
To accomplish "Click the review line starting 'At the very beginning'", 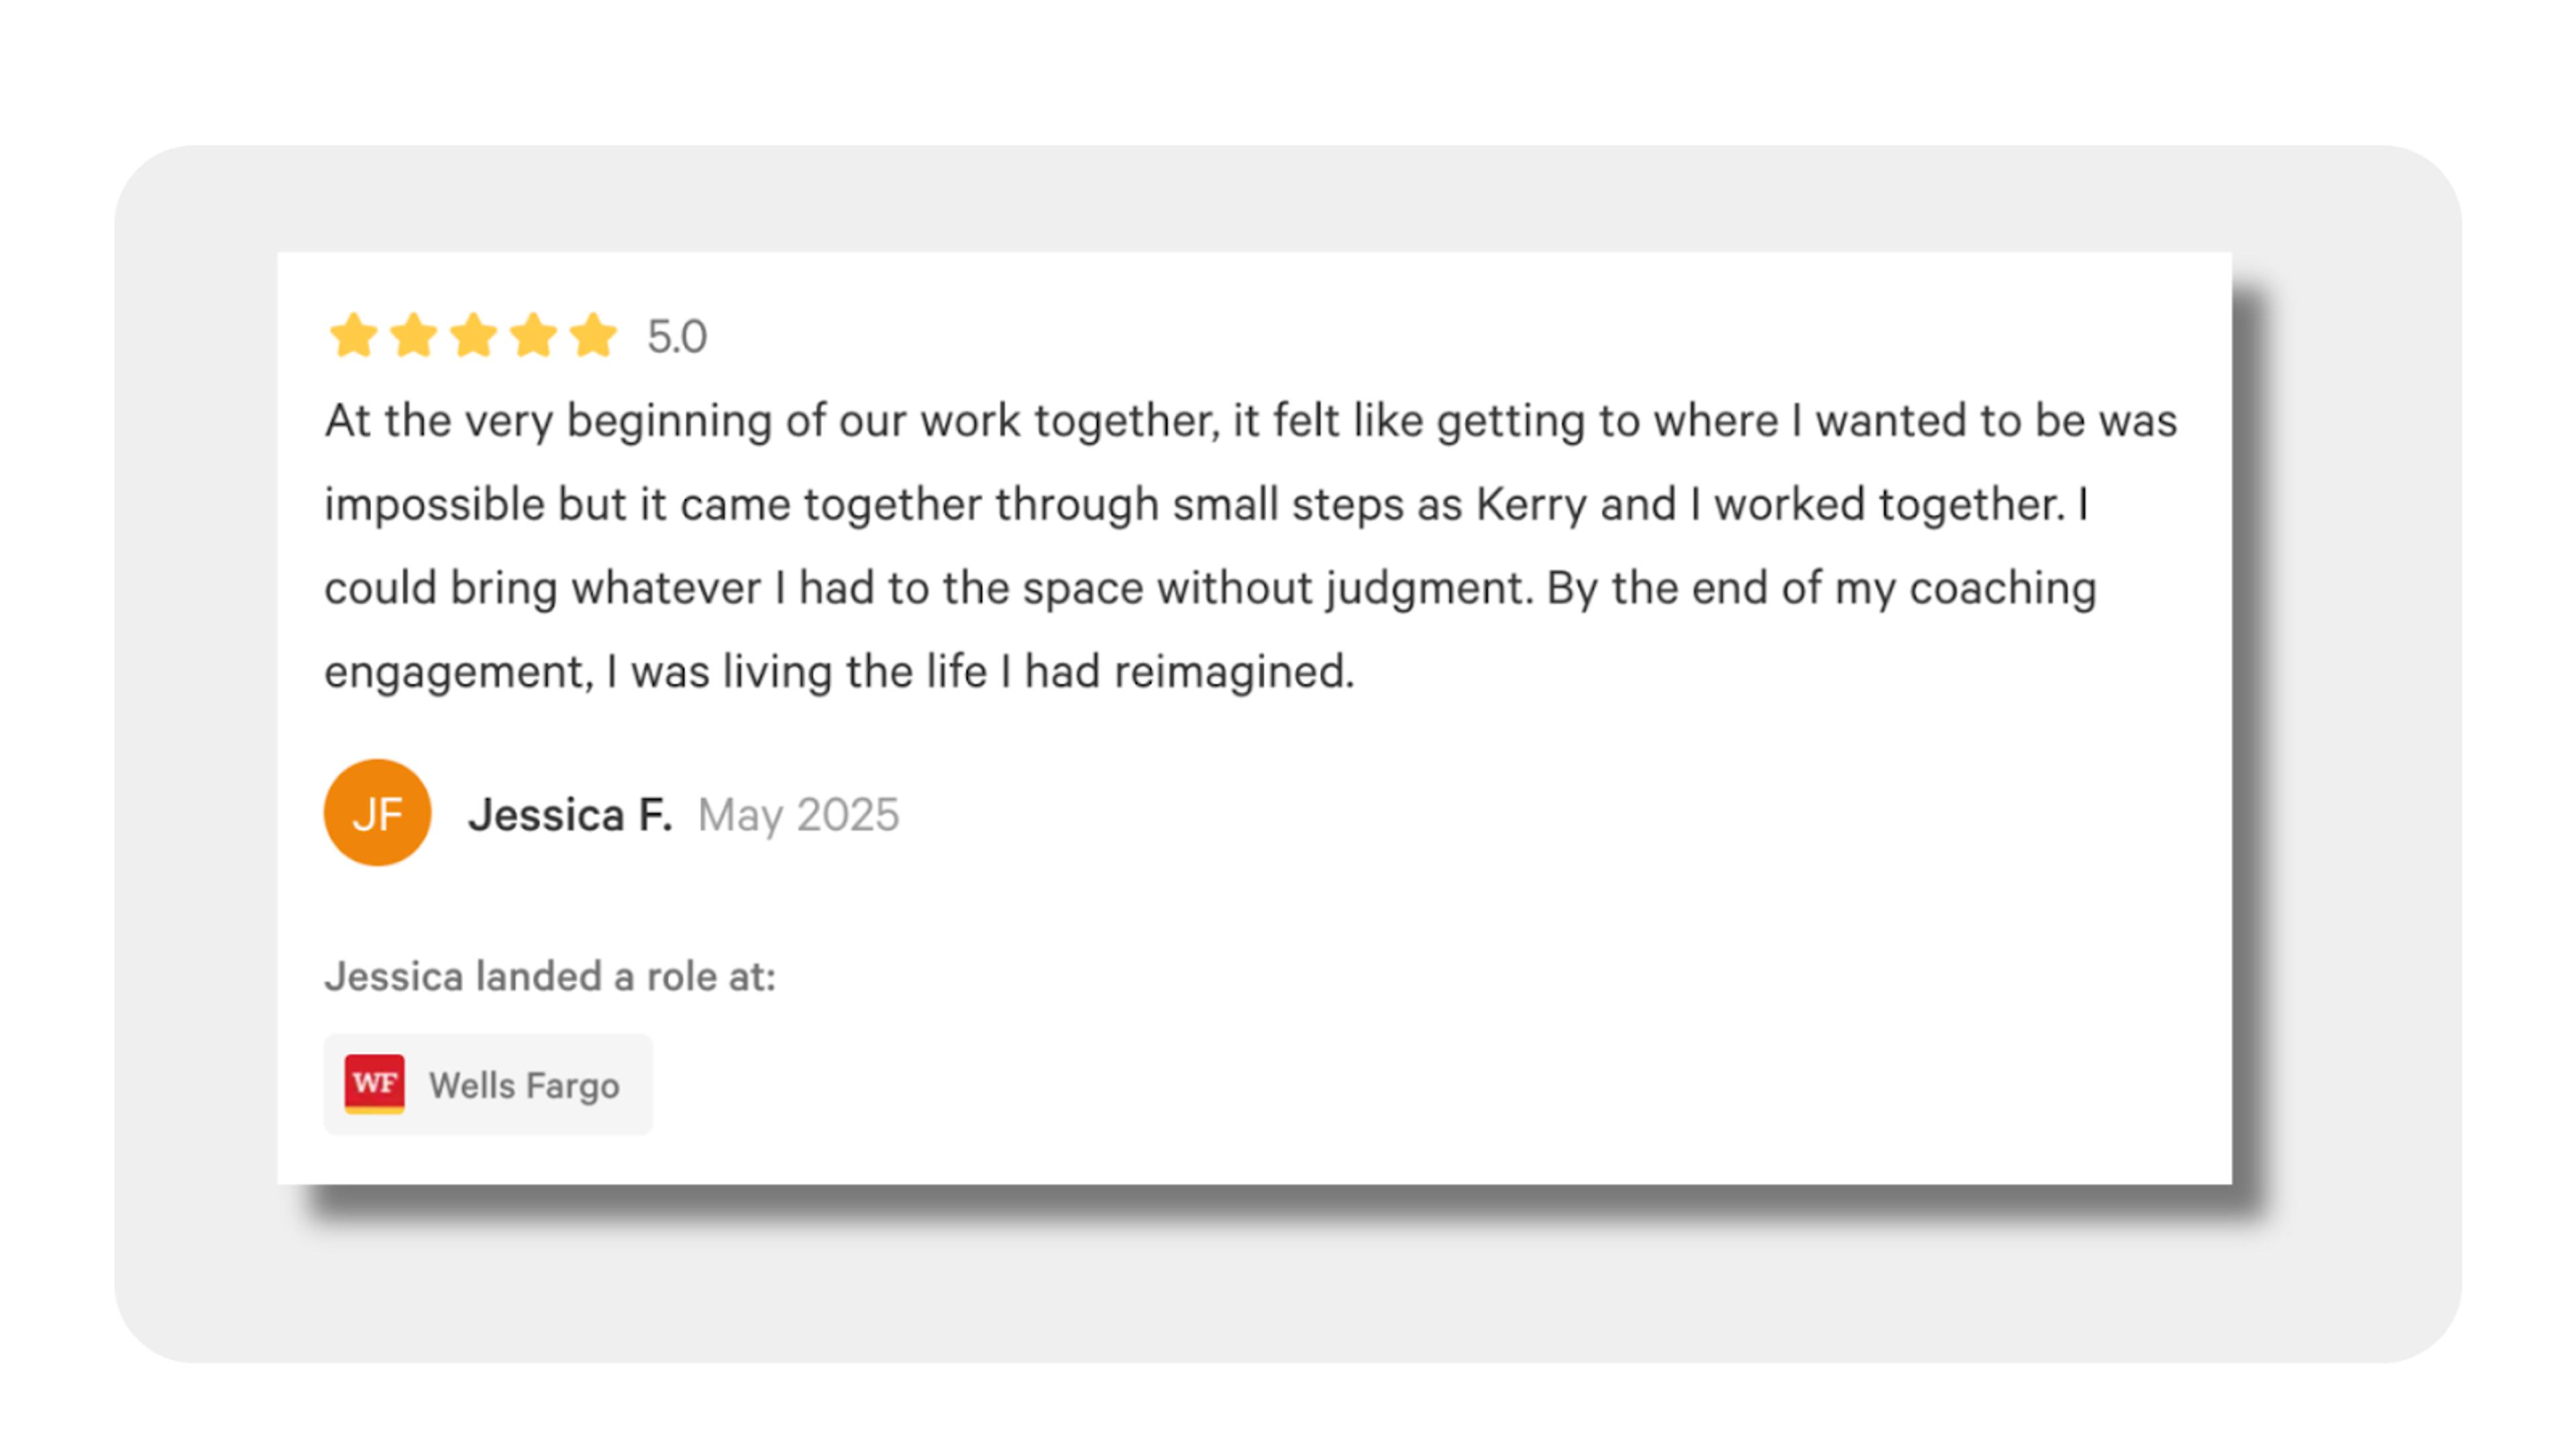I will pyautogui.click(x=1250, y=421).
